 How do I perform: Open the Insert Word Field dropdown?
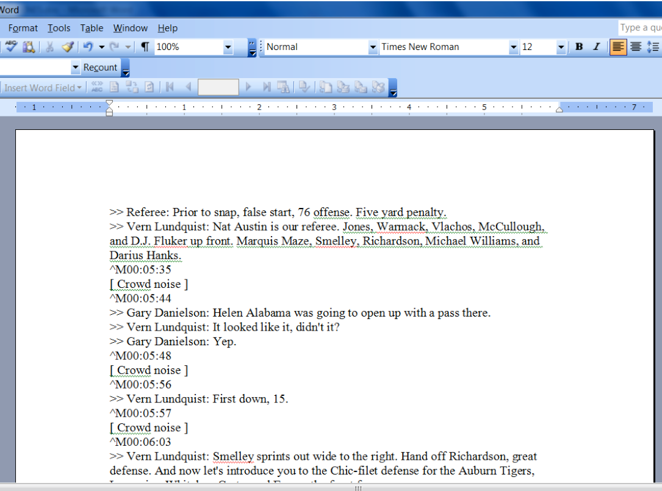click(43, 87)
